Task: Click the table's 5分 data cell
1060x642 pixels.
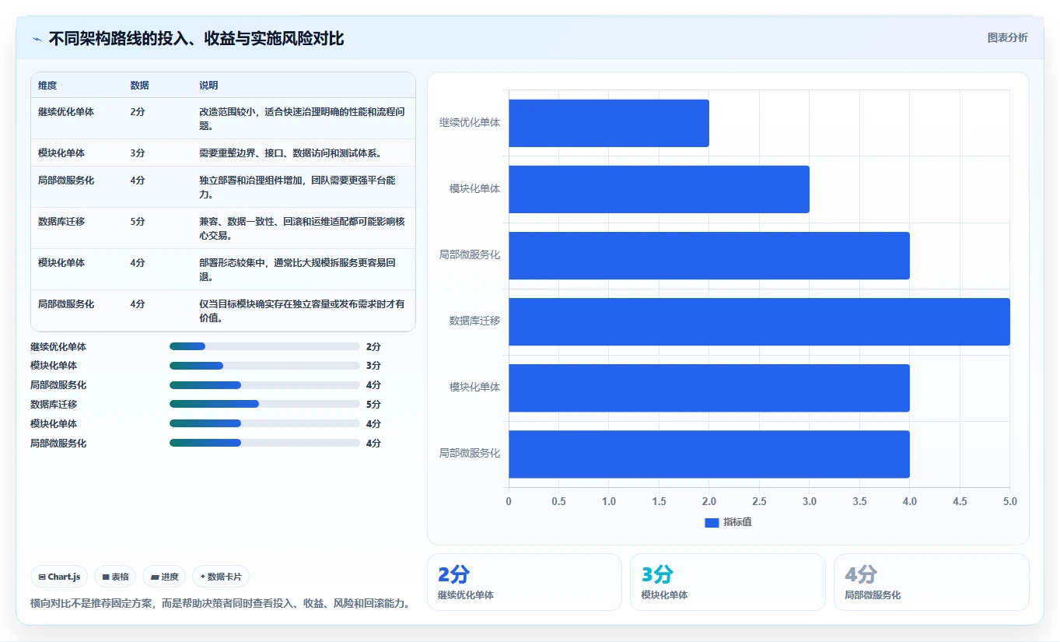Action: tap(138, 222)
